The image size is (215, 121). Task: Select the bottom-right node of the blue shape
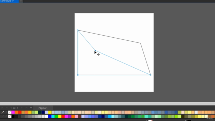(150, 75)
